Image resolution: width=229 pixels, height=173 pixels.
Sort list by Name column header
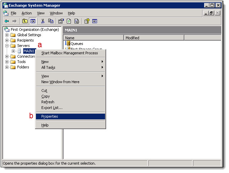click(x=94, y=38)
